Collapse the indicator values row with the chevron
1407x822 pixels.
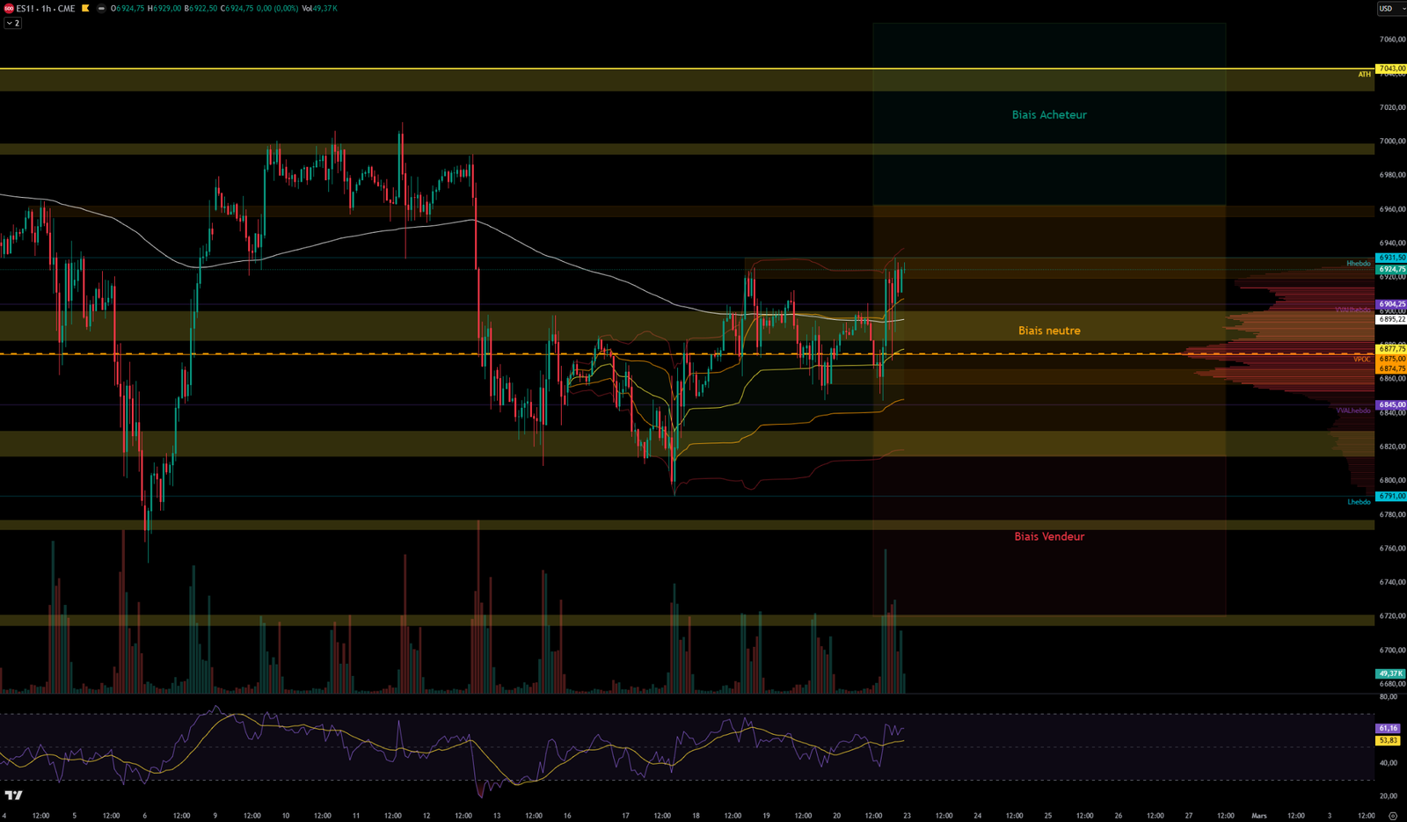pyautogui.click(x=8, y=23)
